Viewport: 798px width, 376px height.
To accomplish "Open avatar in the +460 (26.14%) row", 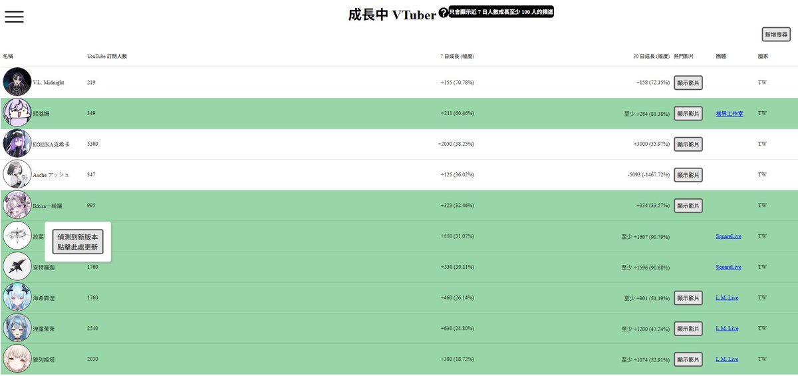I will click(x=17, y=297).
